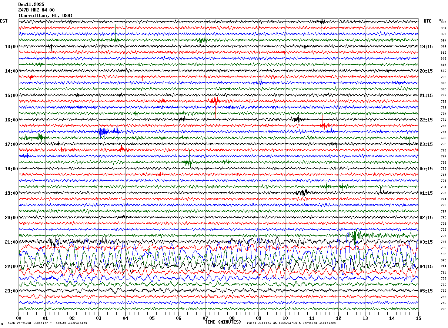Screen dimensions: 448x328
Task: Click the Dec11,2025 date label
Action: [x=31, y=4]
